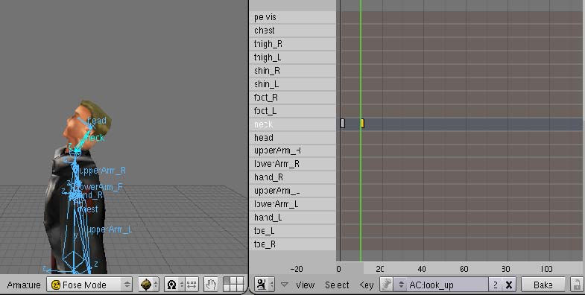
Task: Click frame number 40 on timeline ruler
Action: tap(422, 269)
